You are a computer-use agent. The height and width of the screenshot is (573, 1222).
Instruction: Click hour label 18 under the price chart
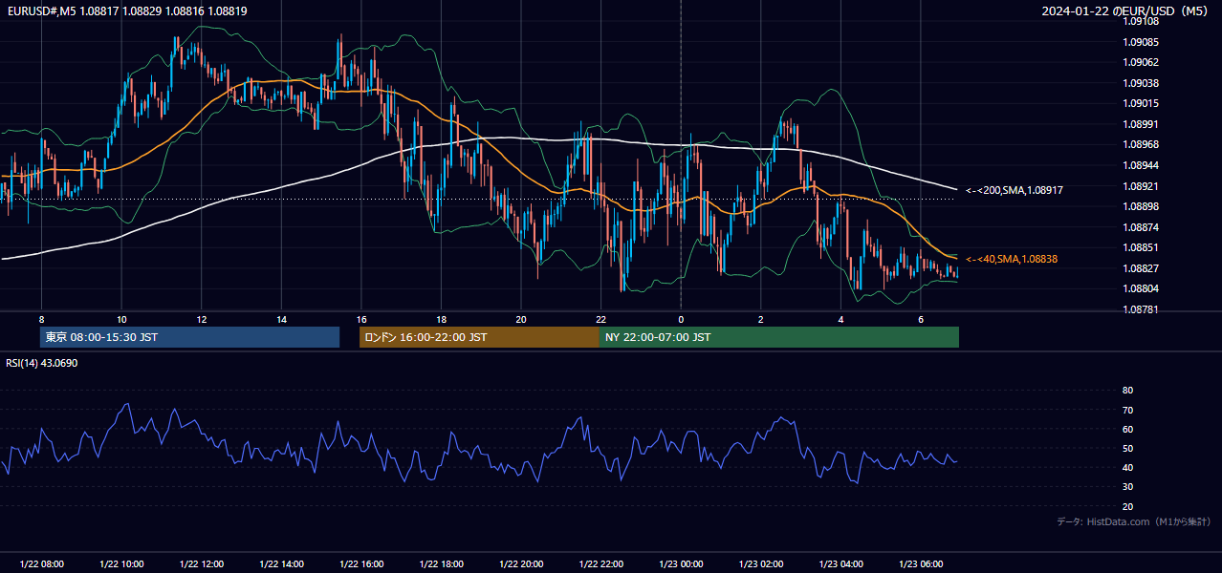coord(441,319)
